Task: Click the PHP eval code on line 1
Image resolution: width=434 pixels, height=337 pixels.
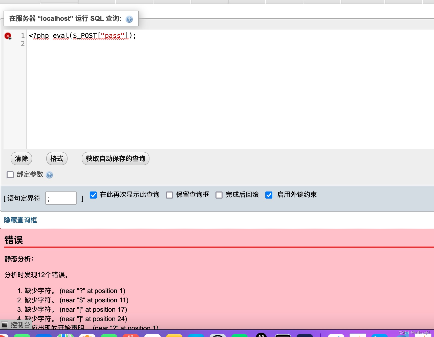Action: pyautogui.click(x=82, y=36)
